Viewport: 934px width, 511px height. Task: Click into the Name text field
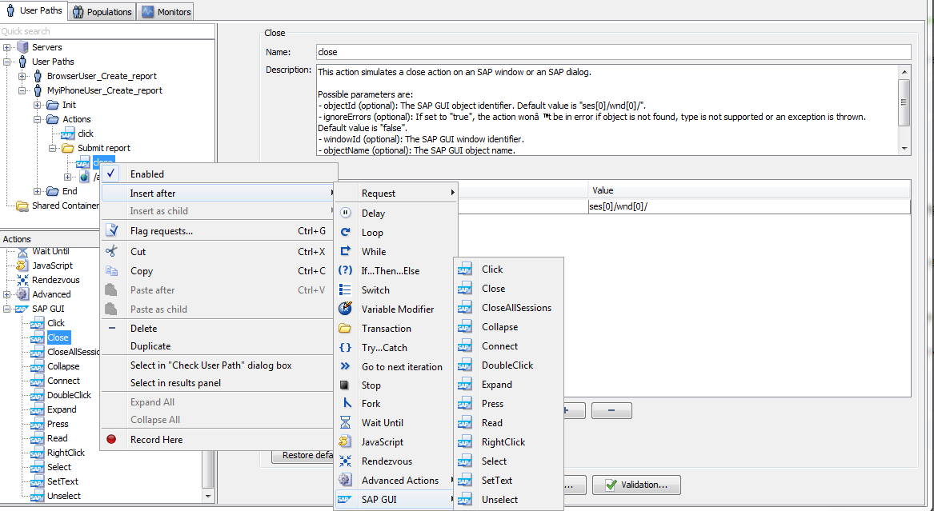pyautogui.click(x=613, y=52)
